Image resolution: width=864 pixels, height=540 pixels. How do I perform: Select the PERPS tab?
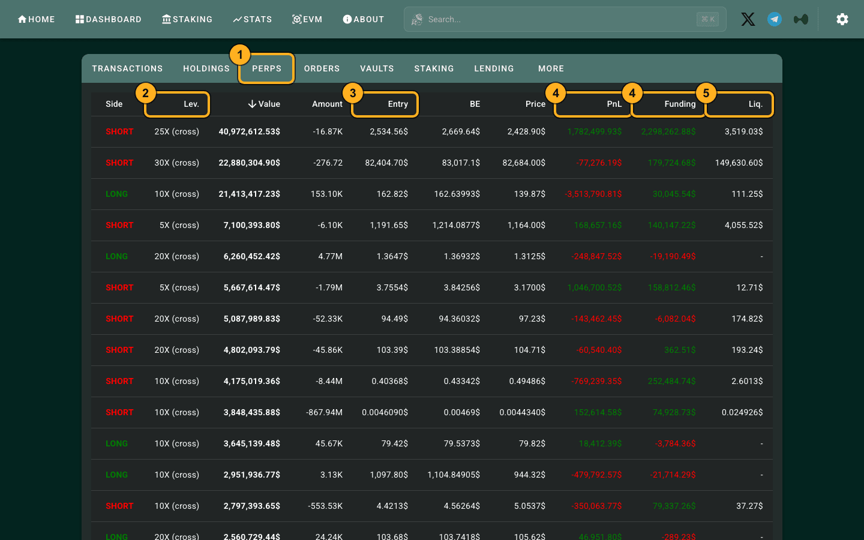[x=267, y=68]
